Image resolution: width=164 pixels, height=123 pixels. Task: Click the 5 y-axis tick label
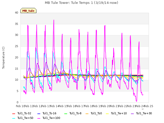pyautogui.click(x=17, y=91)
